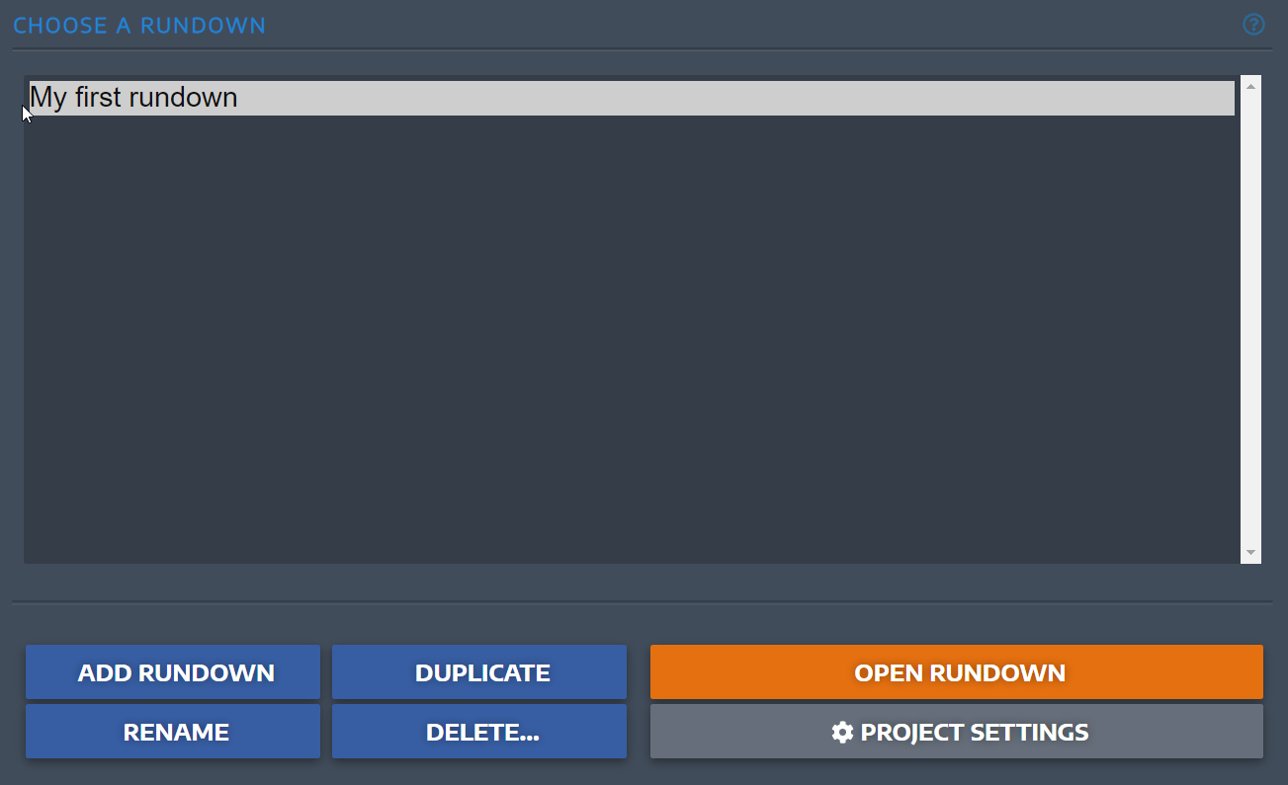
Task: Click the RENAME button
Action: click(173, 732)
